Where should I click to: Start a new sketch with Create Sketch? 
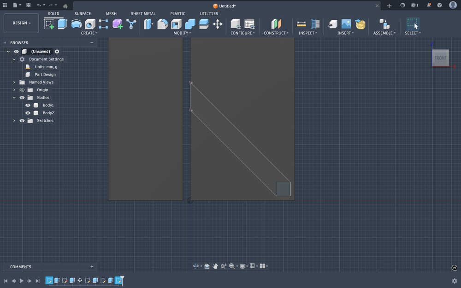(x=49, y=24)
